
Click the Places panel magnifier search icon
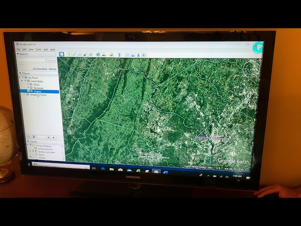29,137
